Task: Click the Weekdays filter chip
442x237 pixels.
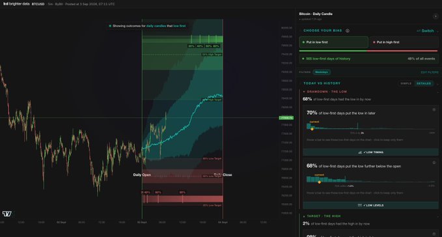Action: 322,72
